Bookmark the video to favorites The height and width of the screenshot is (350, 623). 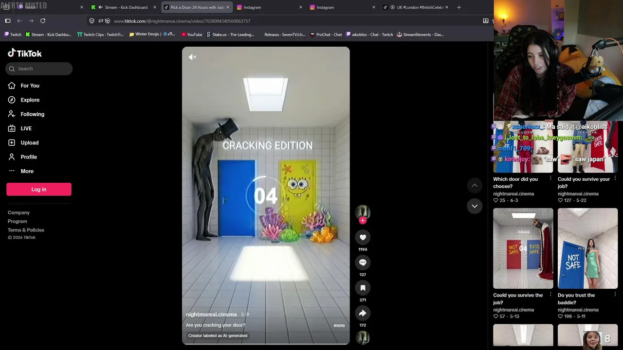(x=363, y=288)
